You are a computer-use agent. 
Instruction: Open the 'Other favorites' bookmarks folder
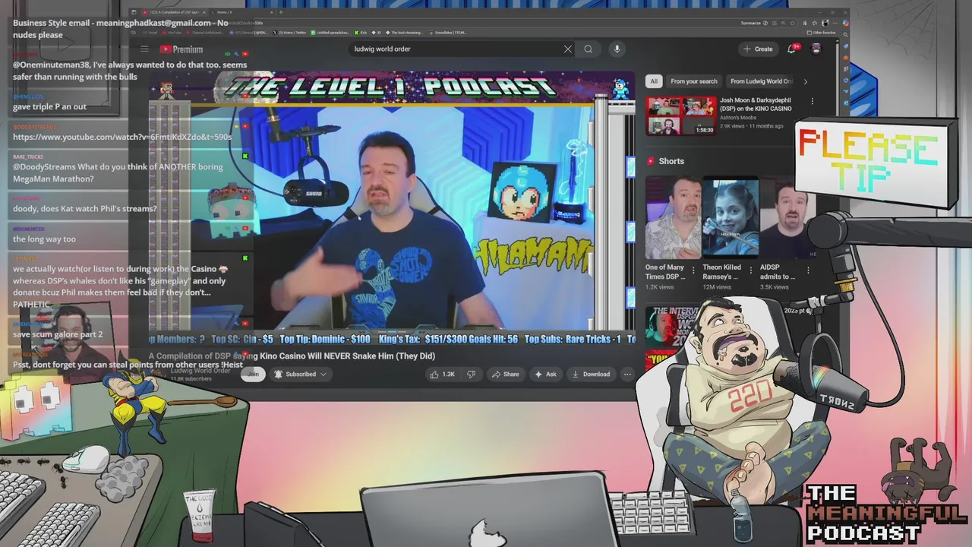tap(821, 33)
